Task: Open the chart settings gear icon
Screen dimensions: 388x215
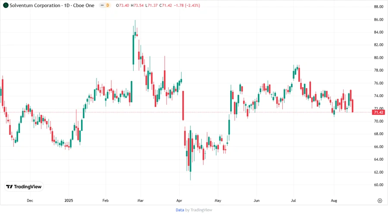Action: [x=380, y=201]
